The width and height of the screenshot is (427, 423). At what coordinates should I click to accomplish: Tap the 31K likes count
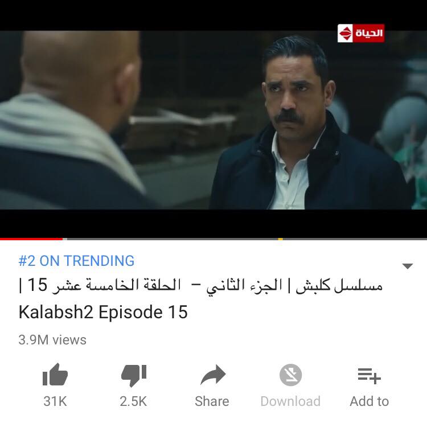[55, 401]
